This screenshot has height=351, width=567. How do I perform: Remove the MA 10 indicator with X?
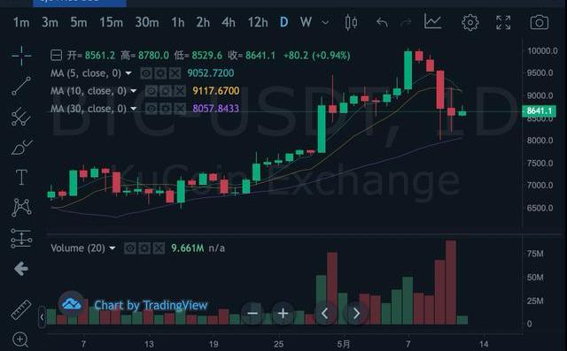click(x=180, y=91)
